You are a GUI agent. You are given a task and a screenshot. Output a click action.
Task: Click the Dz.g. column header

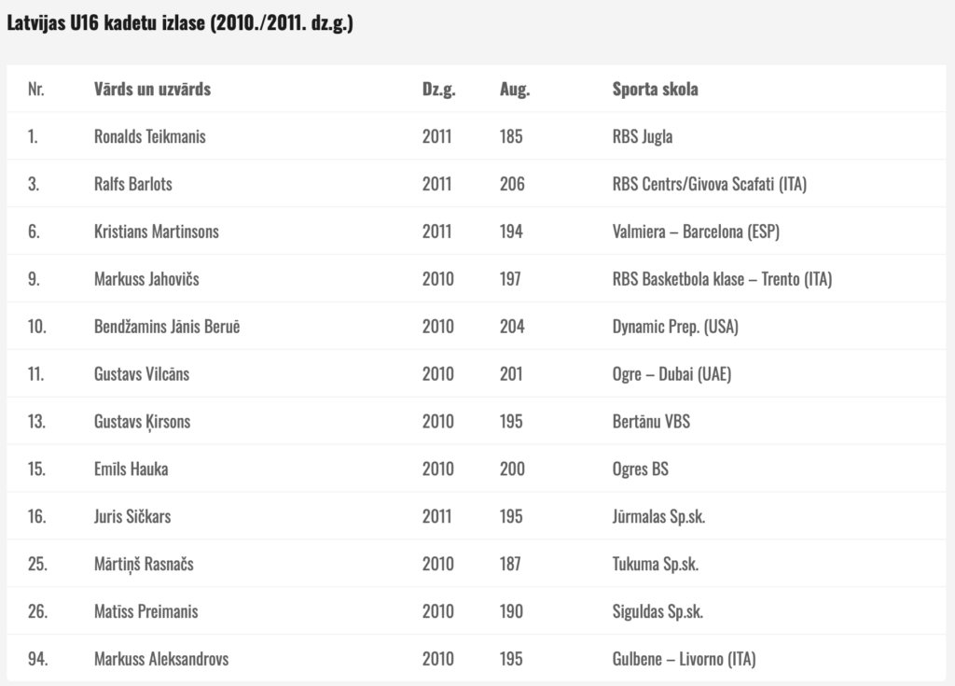tap(438, 90)
